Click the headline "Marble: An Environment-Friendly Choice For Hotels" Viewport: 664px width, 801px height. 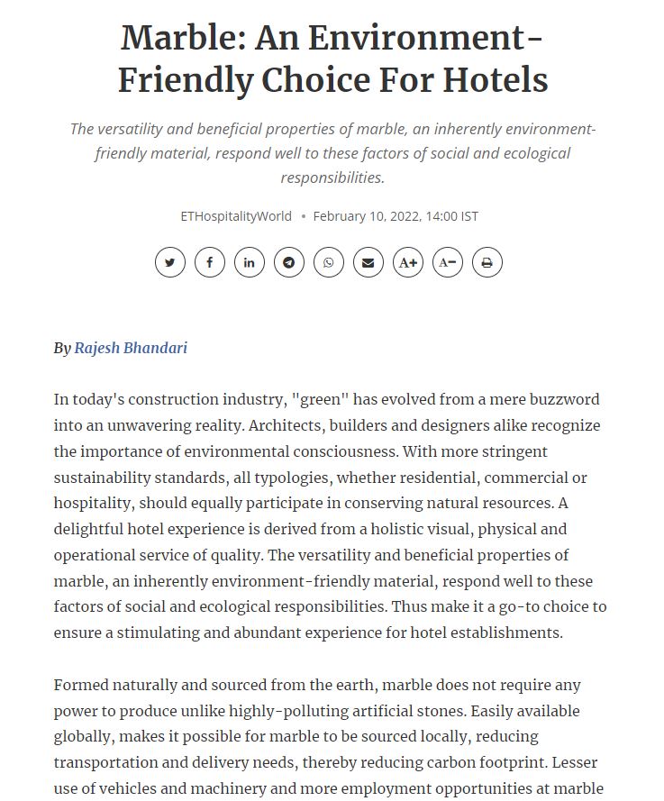[x=332, y=59]
